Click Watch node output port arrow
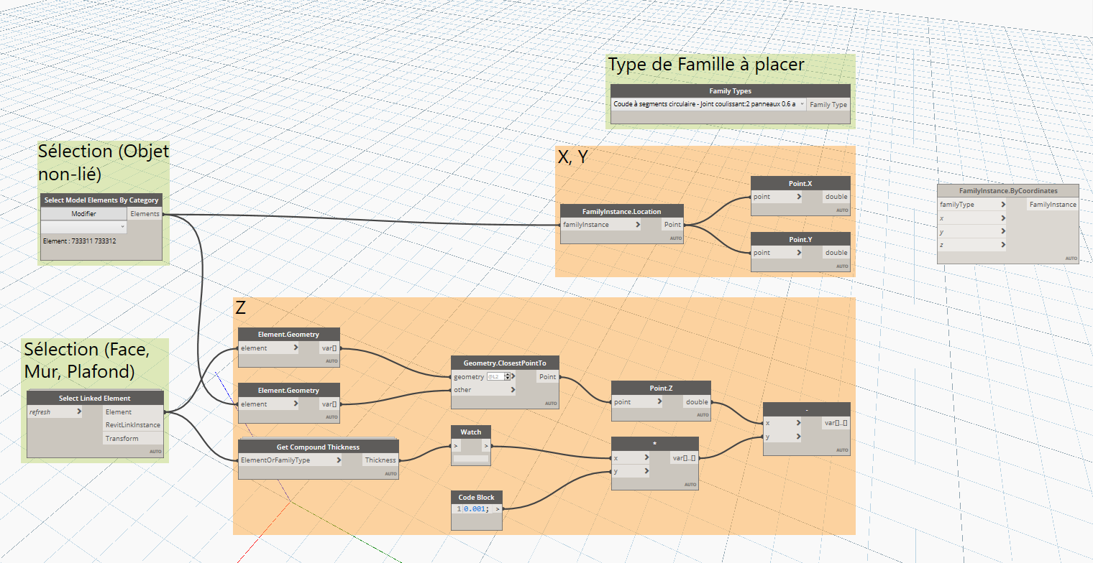 click(x=485, y=447)
